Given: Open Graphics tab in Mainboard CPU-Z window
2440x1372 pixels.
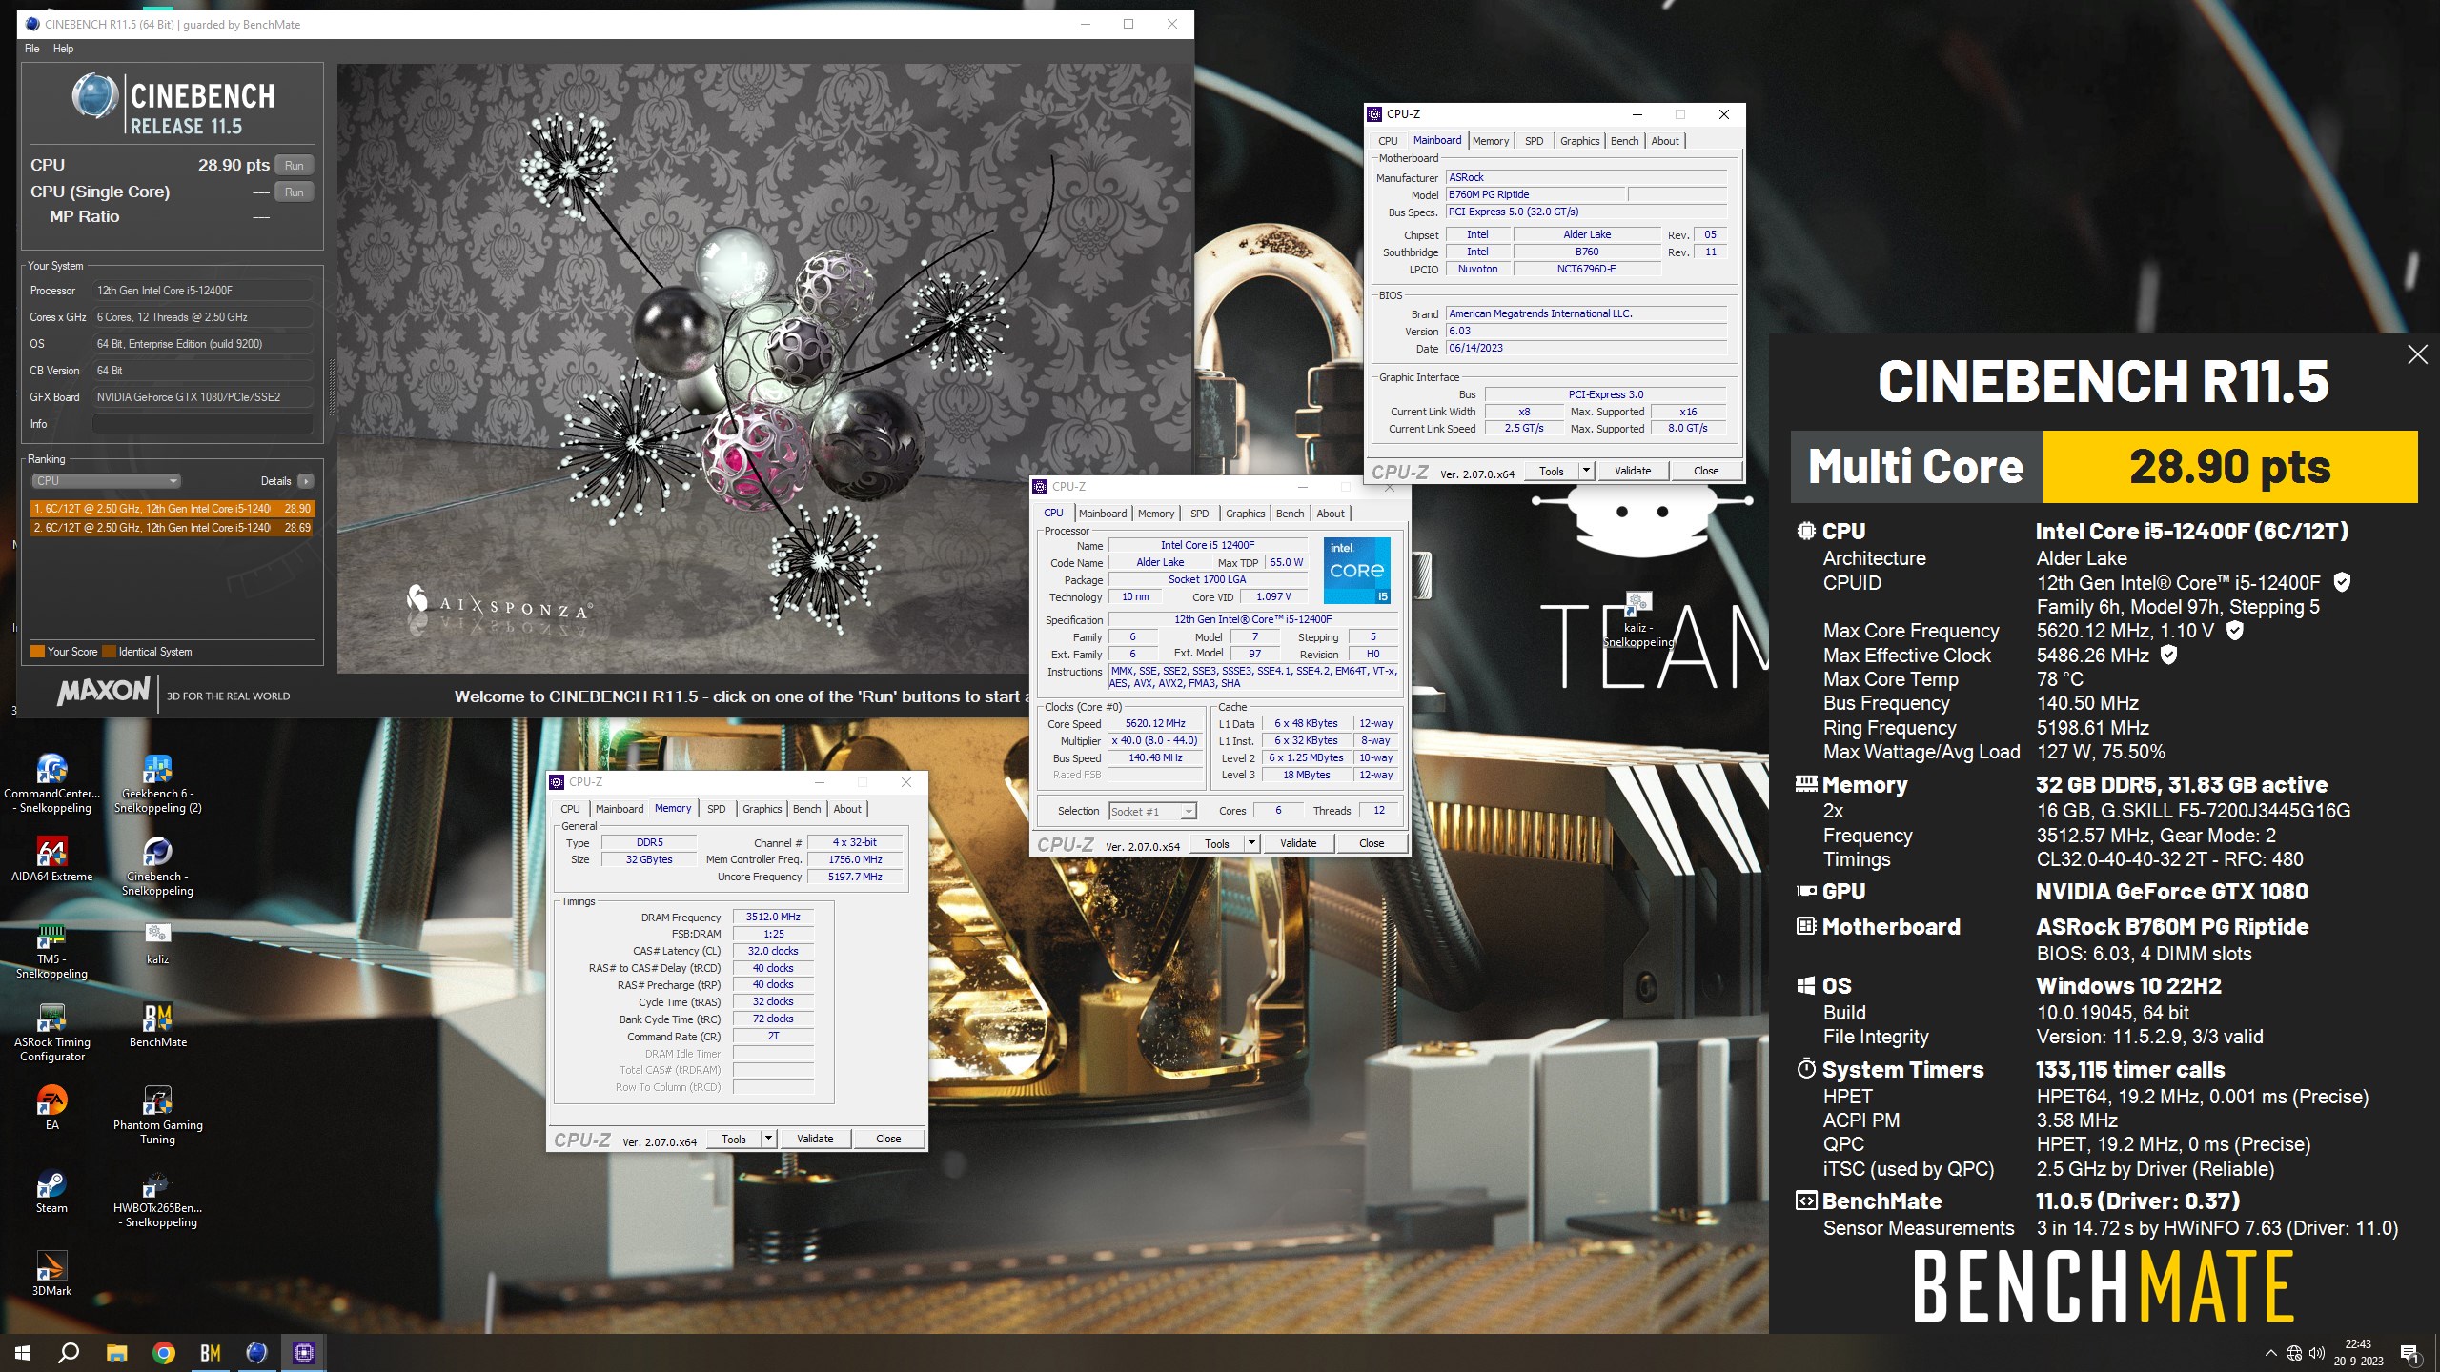Looking at the screenshot, I should tap(1579, 141).
